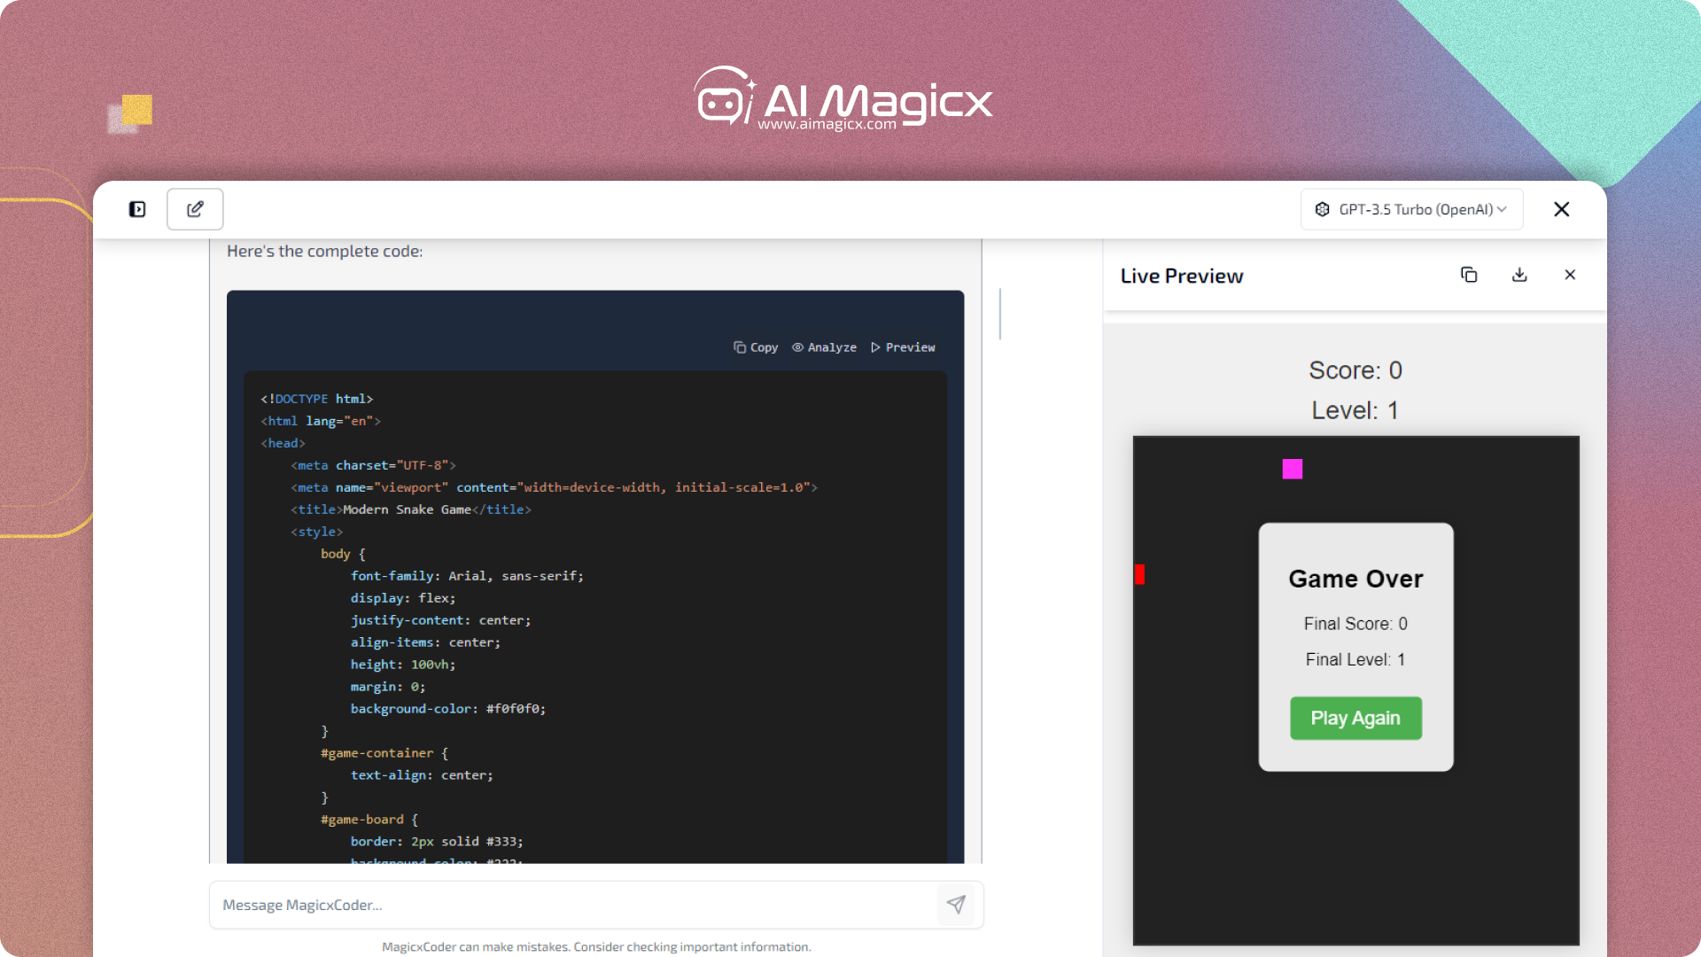Click Copy above the code block
The height and width of the screenshot is (957, 1701).
(x=756, y=347)
